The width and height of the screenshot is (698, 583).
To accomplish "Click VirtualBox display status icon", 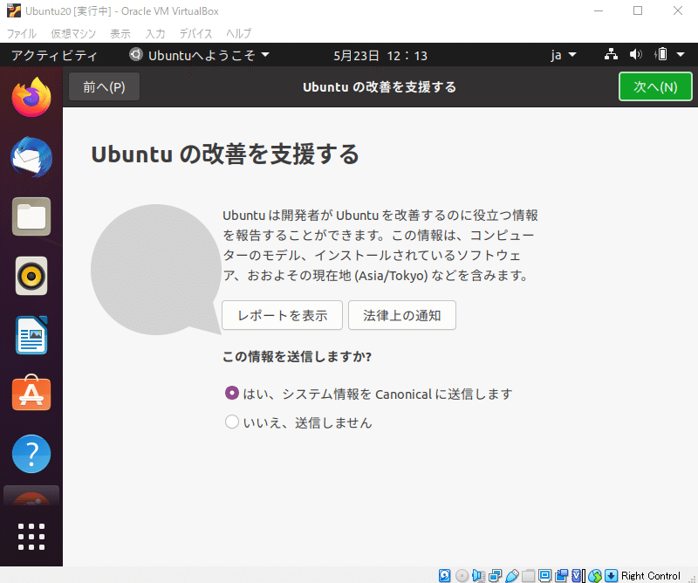I will point(544,575).
